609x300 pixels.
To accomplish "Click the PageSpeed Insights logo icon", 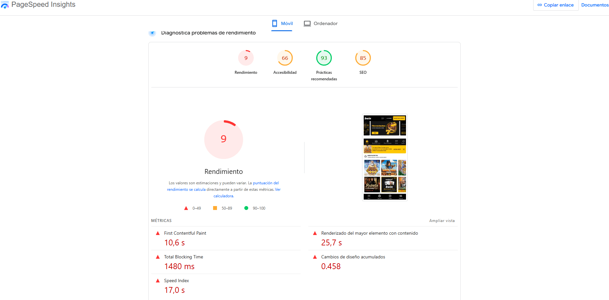I will pos(5,5).
